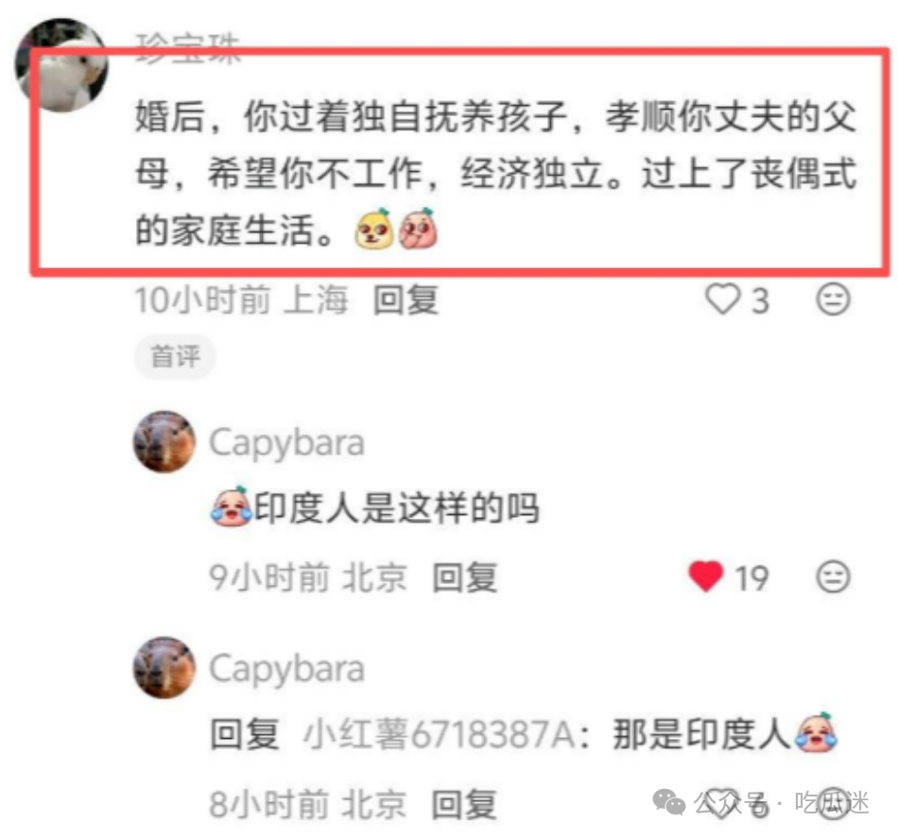
Task: Reply to the 10小时前 上海 comment
Action: [x=406, y=300]
